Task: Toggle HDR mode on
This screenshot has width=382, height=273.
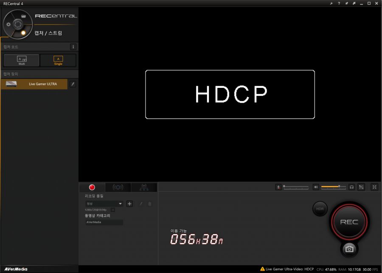Action: [320, 209]
